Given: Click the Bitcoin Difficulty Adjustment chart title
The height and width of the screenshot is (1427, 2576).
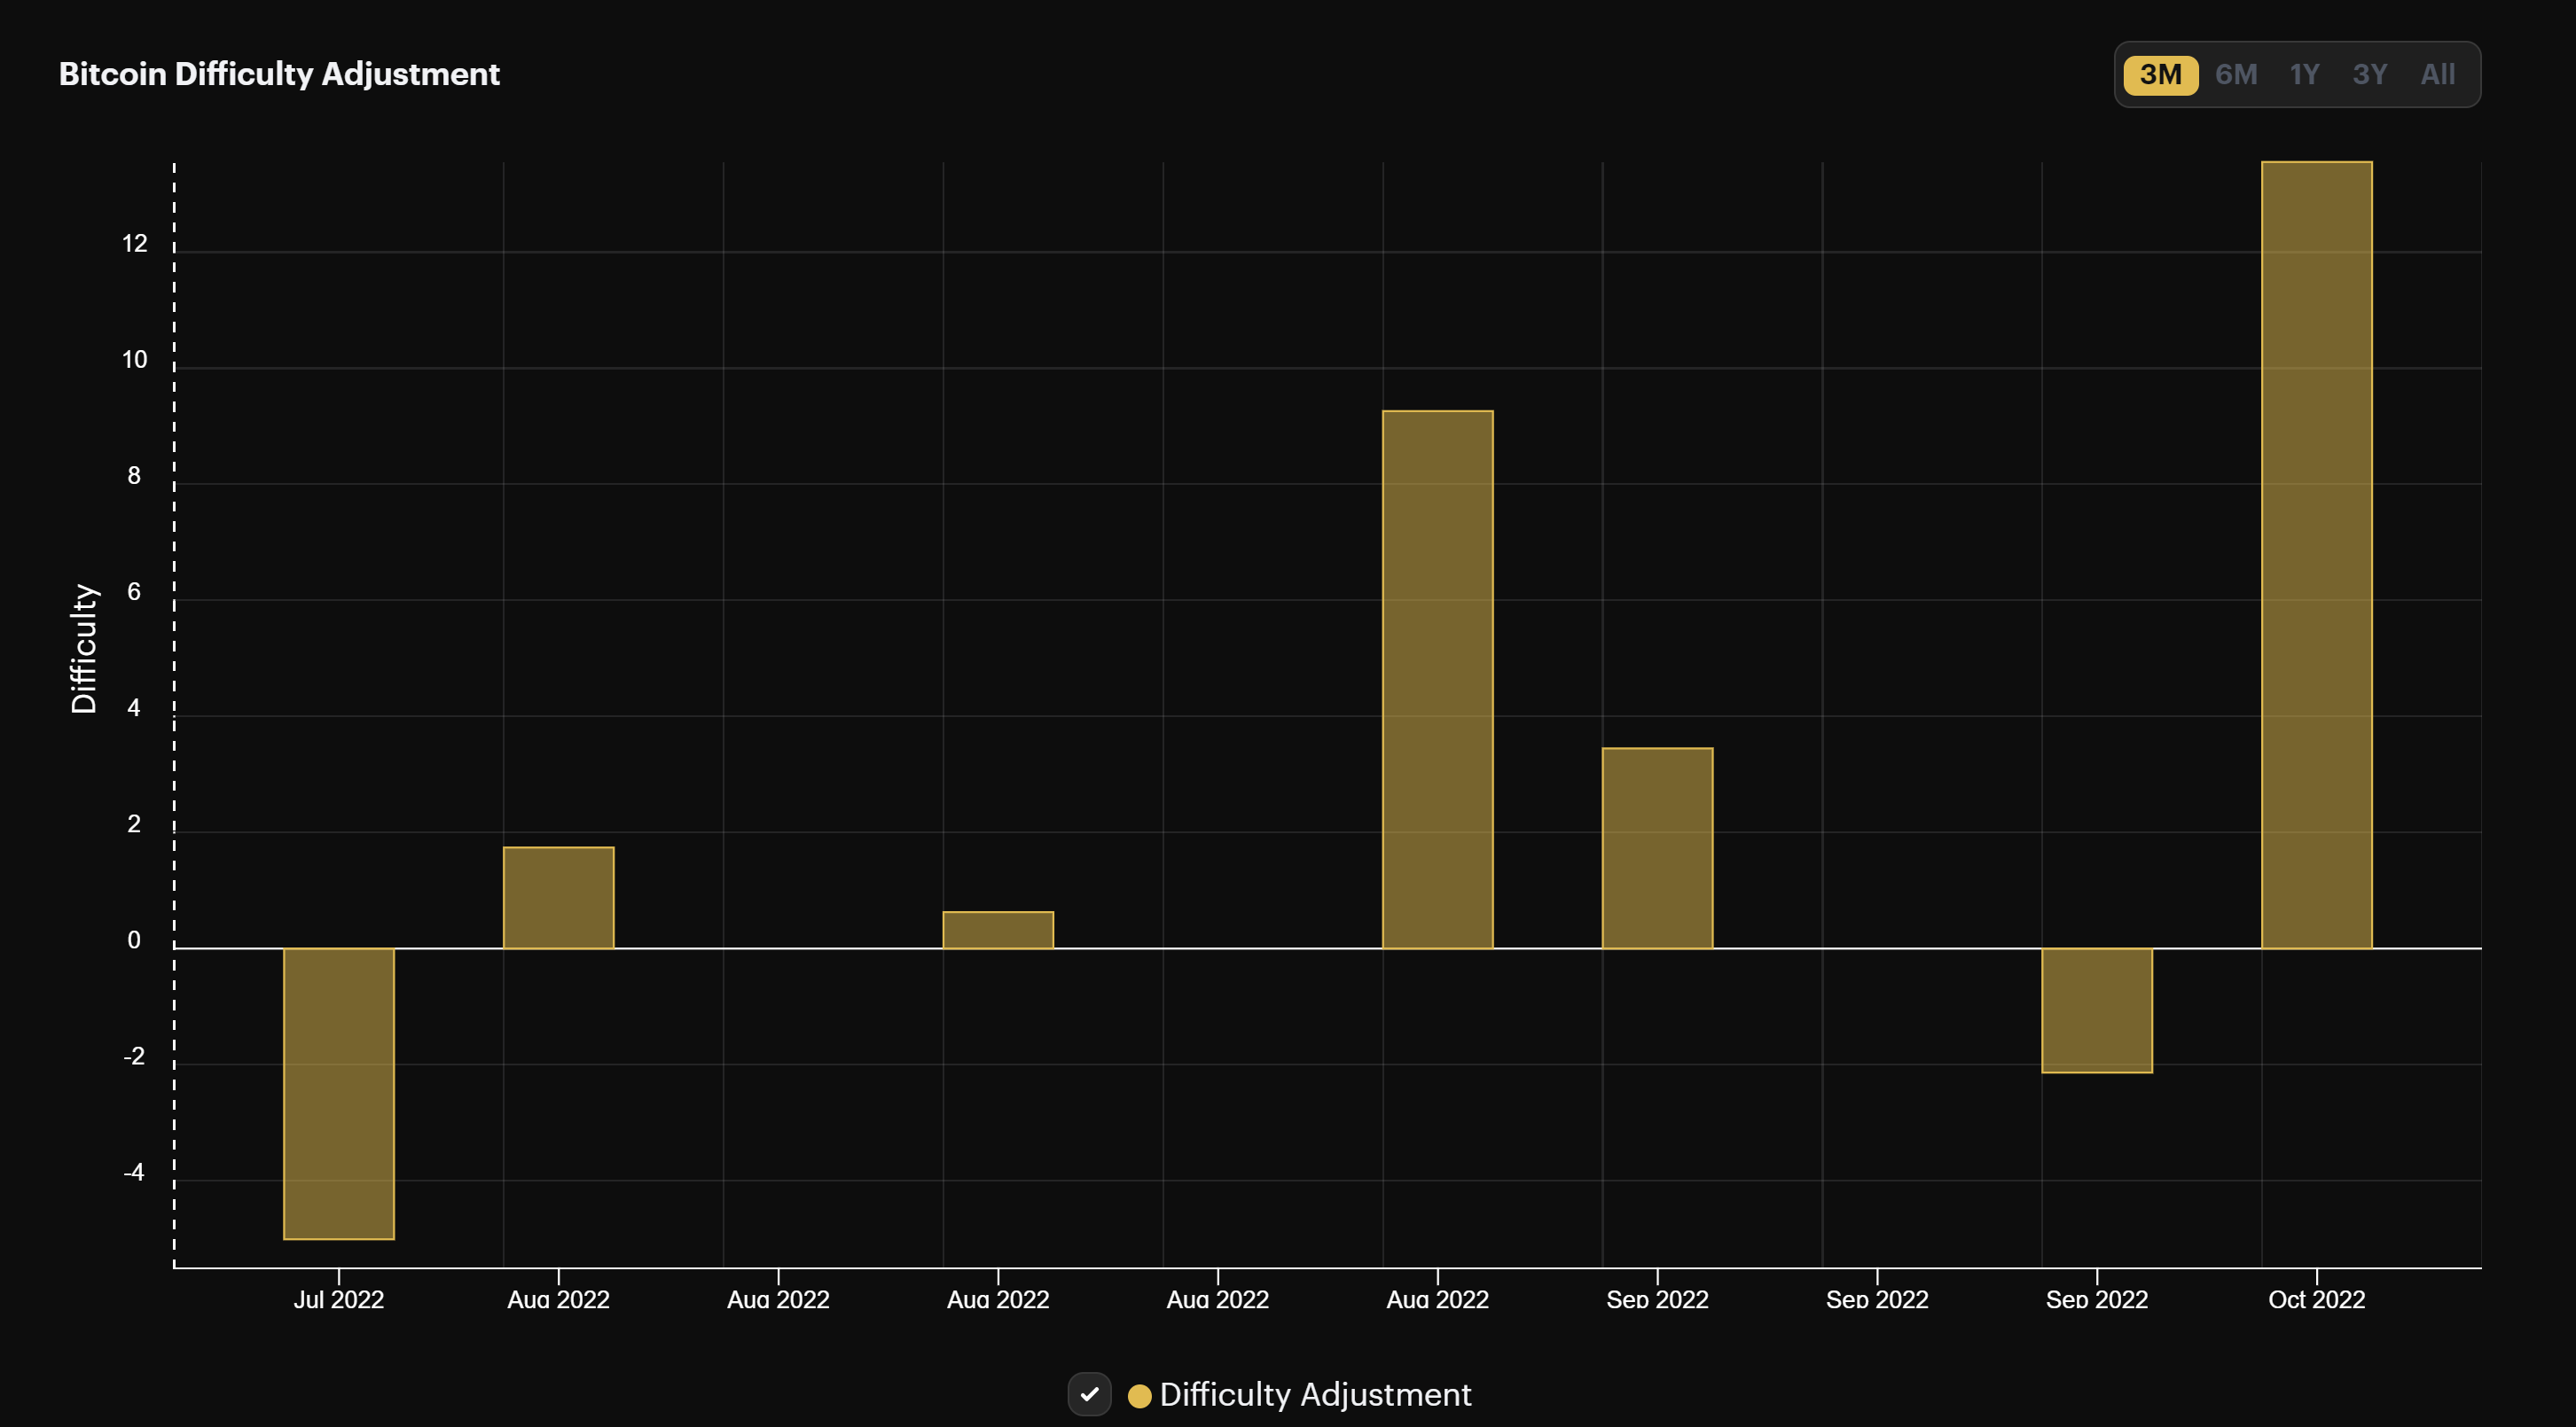Looking at the screenshot, I should point(279,74).
